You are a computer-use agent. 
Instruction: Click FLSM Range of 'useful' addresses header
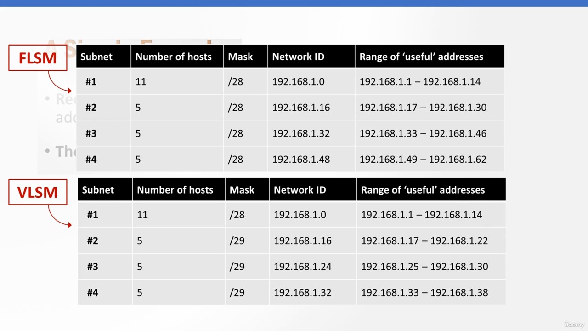coord(421,57)
